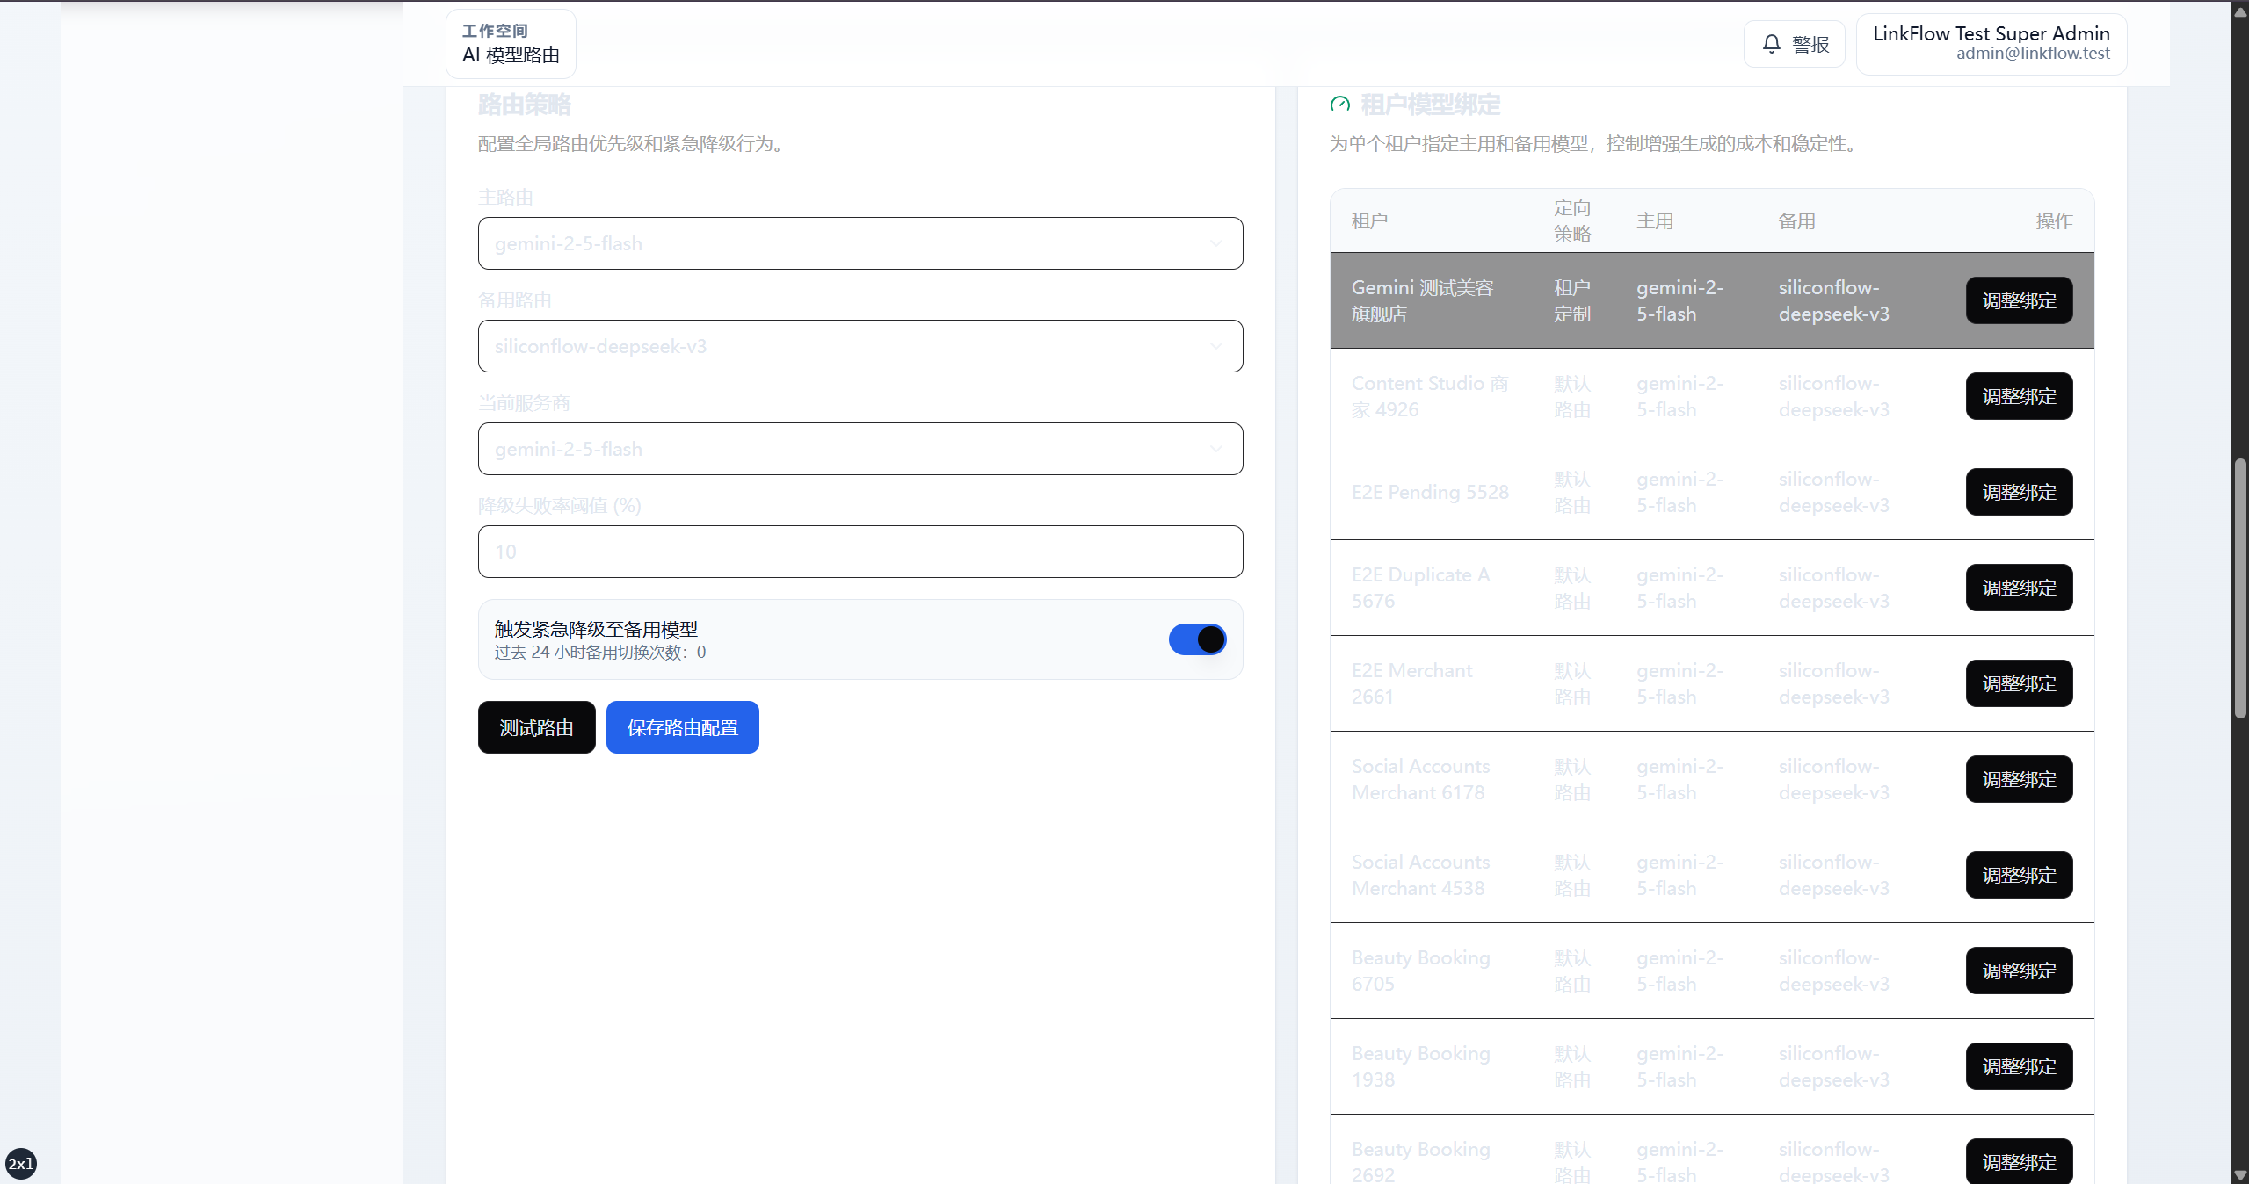Image resolution: width=2249 pixels, height=1184 pixels.
Task: Click 调整绑定 for Social Accounts Merchant 4538
Action: [2020, 875]
